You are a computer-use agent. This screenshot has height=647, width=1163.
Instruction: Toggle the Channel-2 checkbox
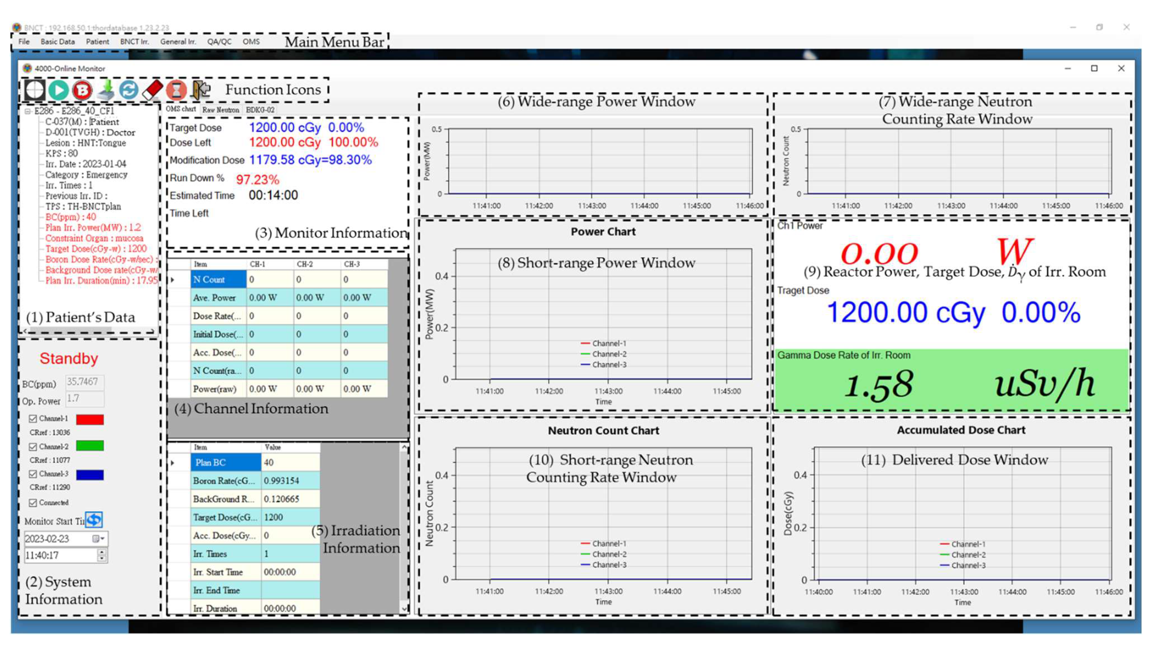point(33,447)
